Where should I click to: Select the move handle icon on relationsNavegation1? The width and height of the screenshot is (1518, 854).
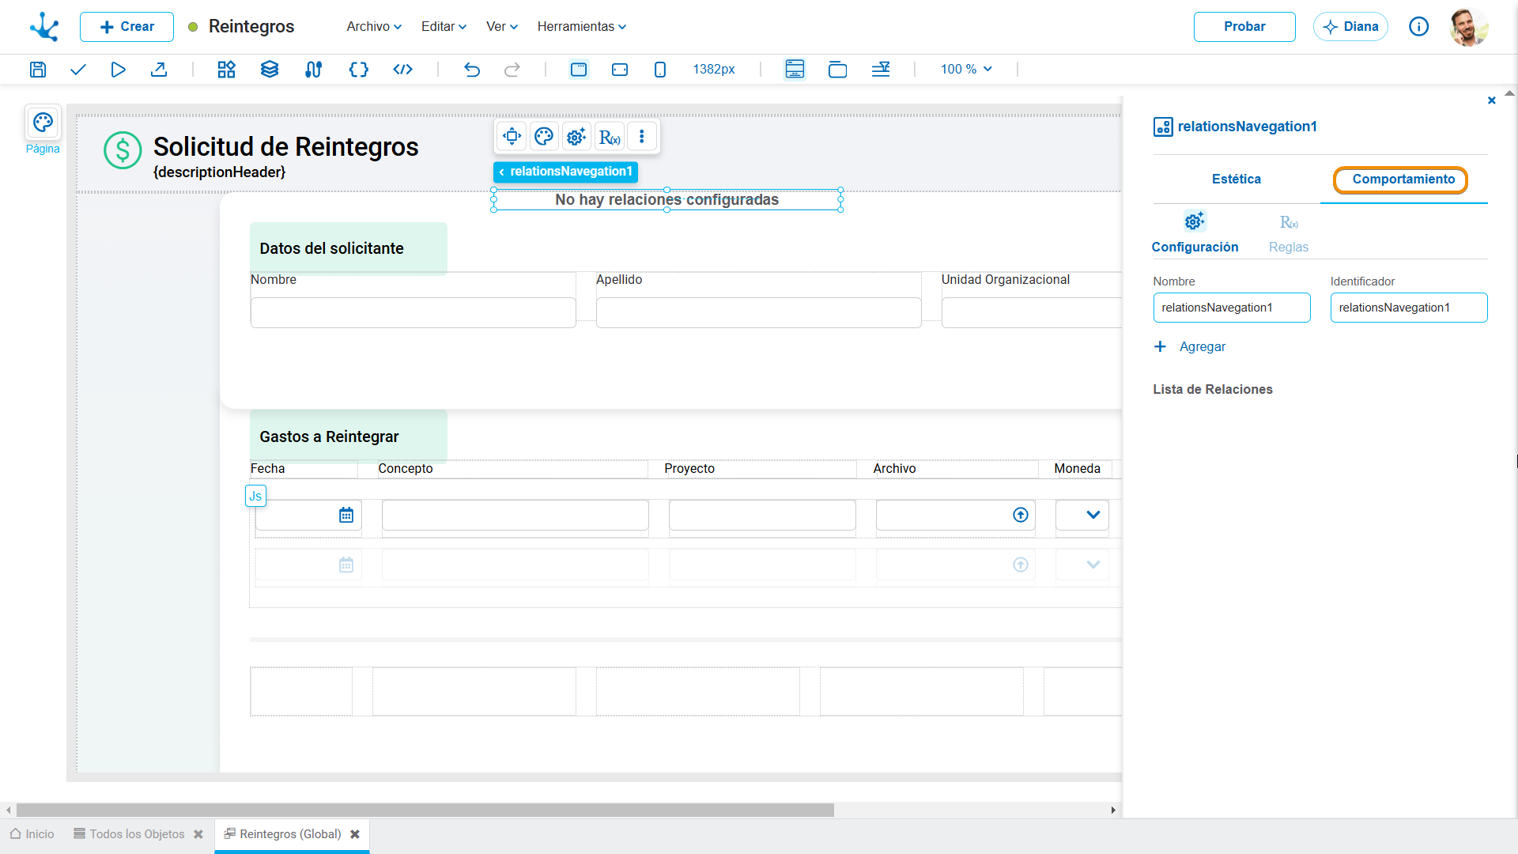[512, 137]
